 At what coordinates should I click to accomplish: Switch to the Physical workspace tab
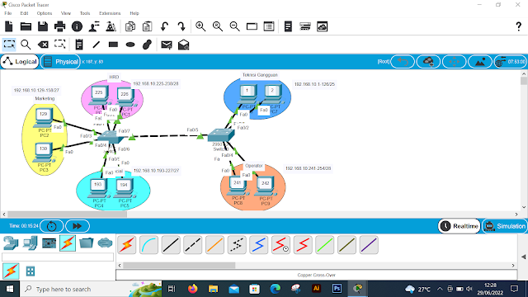(60, 62)
